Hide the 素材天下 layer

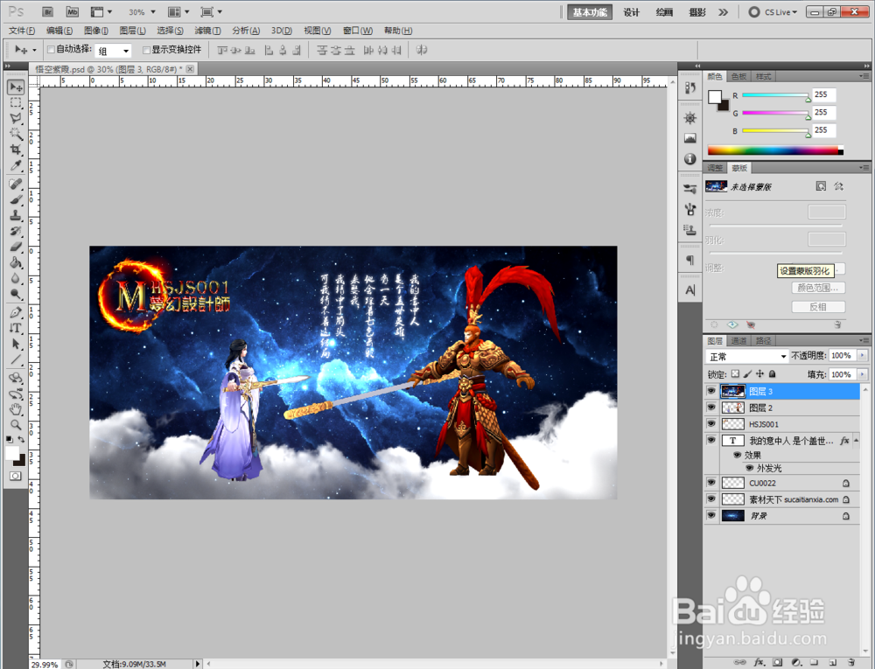pyautogui.click(x=710, y=499)
